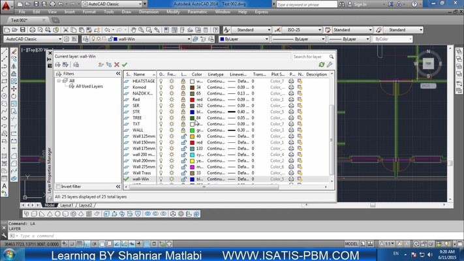The image size is (464, 261).
Task: Open Layer States Manager icon in palette
Action: [76, 65]
